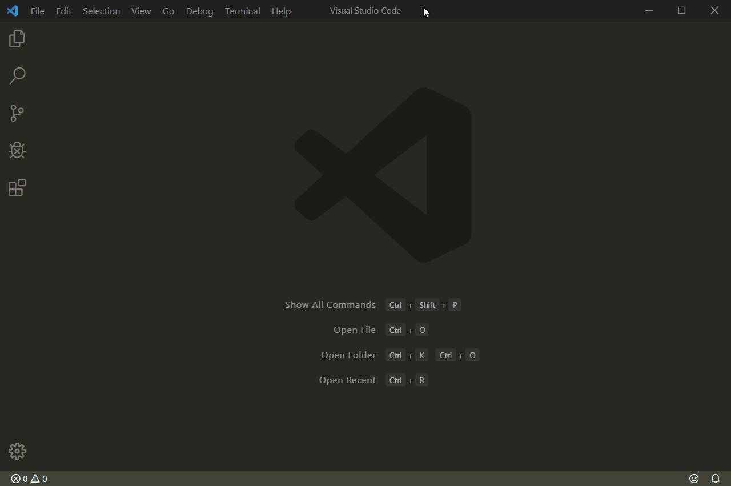Screen dimensions: 731x486
Task: Open the notifications bell icon
Action: point(715,479)
